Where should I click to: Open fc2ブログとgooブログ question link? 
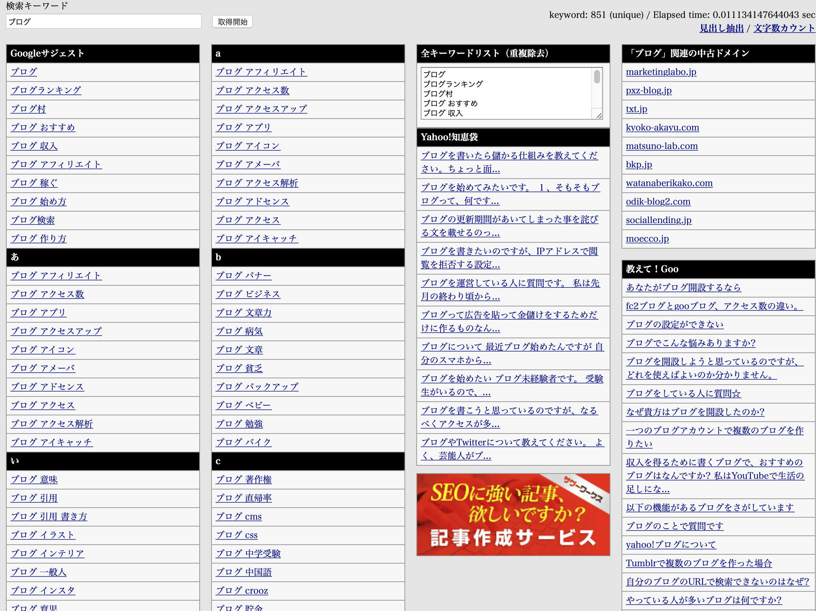715,306
